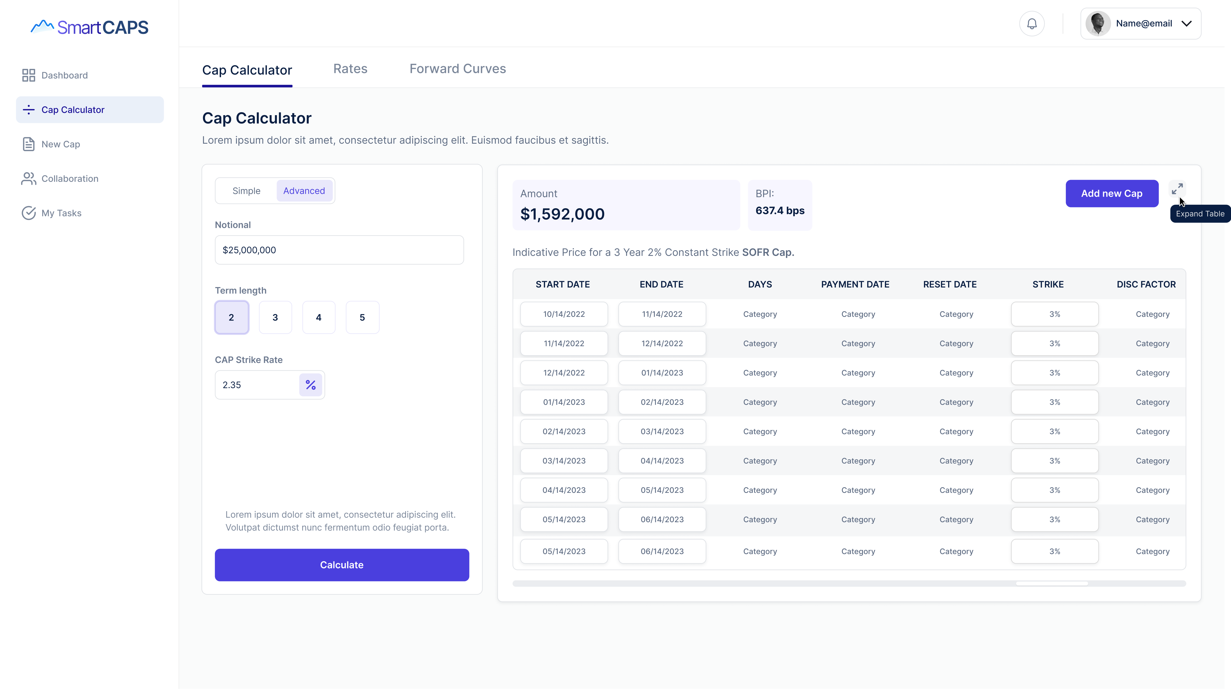The height and width of the screenshot is (689, 1231).
Task: Click the SmartCAPS logo
Action: (x=89, y=27)
